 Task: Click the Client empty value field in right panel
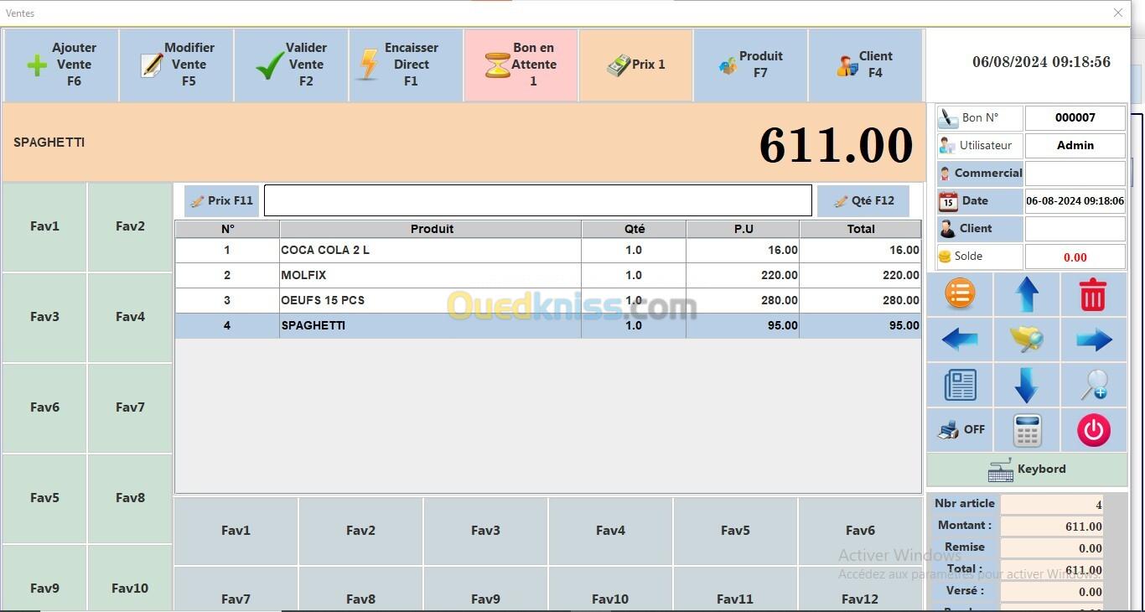point(1075,229)
